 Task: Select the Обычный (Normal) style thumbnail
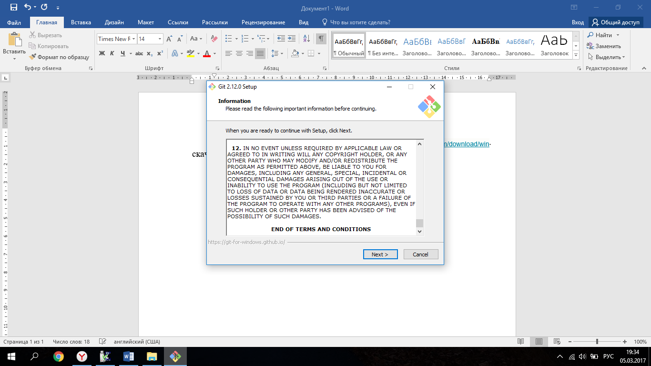click(348, 46)
